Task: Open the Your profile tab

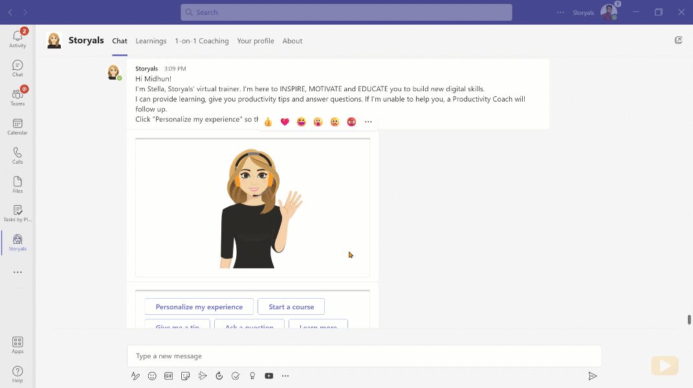Action: pyautogui.click(x=256, y=41)
